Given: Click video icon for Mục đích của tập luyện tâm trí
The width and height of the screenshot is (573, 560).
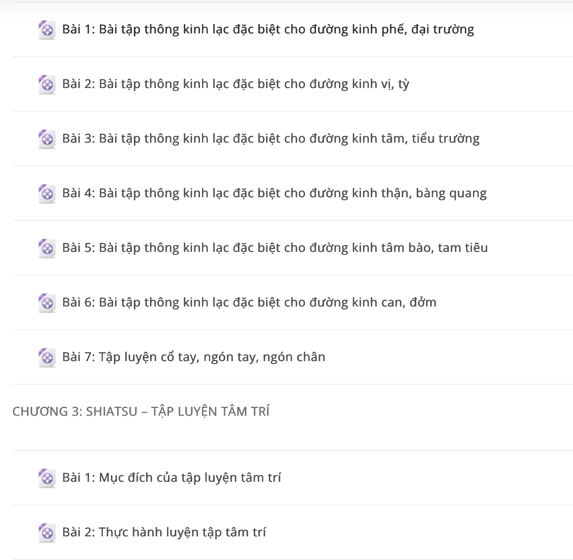Looking at the screenshot, I should [x=47, y=478].
